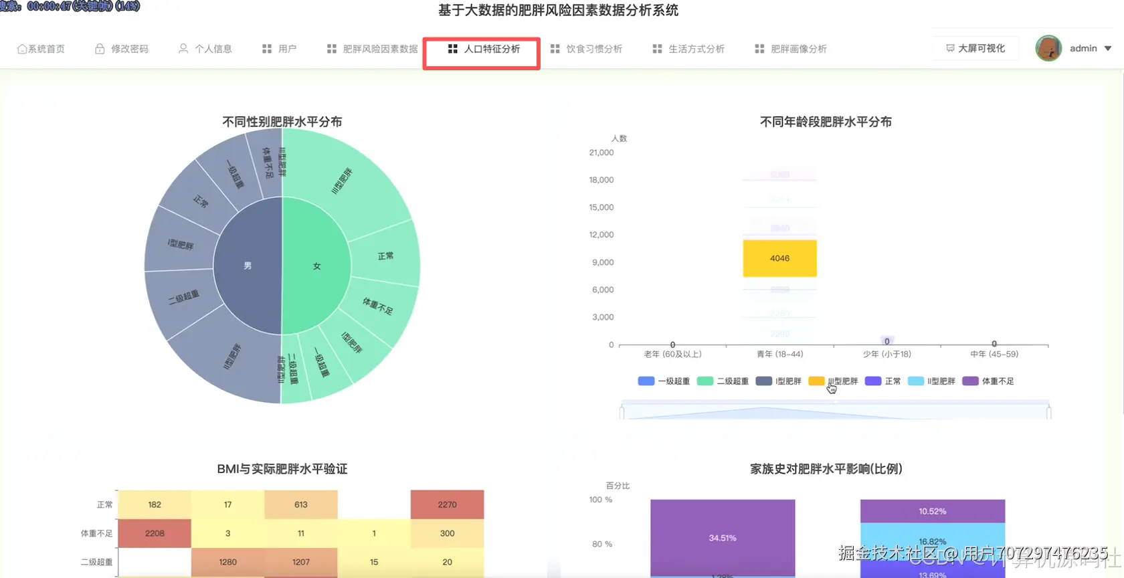Image resolution: width=1124 pixels, height=578 pixels.
Task: Click middle of the data zoom slider
Action: click(836, 410)
